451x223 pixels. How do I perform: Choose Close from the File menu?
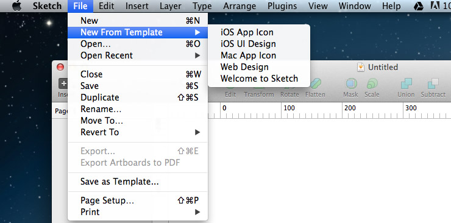pos(138,74)
